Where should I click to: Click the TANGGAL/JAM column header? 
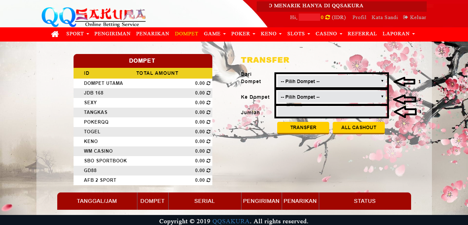coord(97,201)
